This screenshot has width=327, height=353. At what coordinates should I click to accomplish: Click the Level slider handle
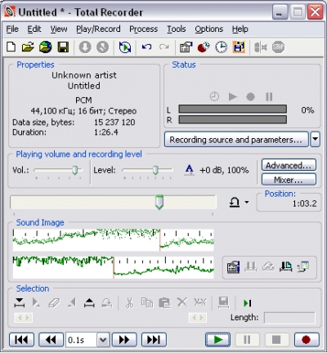click(155, 170)
